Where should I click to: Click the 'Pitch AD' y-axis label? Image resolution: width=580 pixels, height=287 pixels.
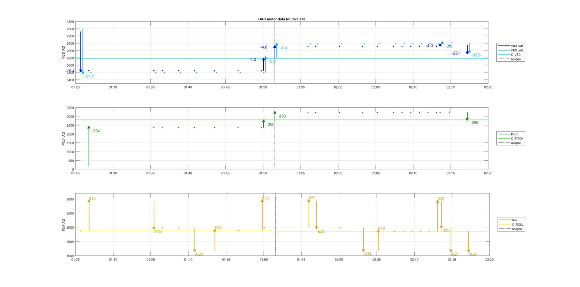pyautogui.click(x=64, y=138)
